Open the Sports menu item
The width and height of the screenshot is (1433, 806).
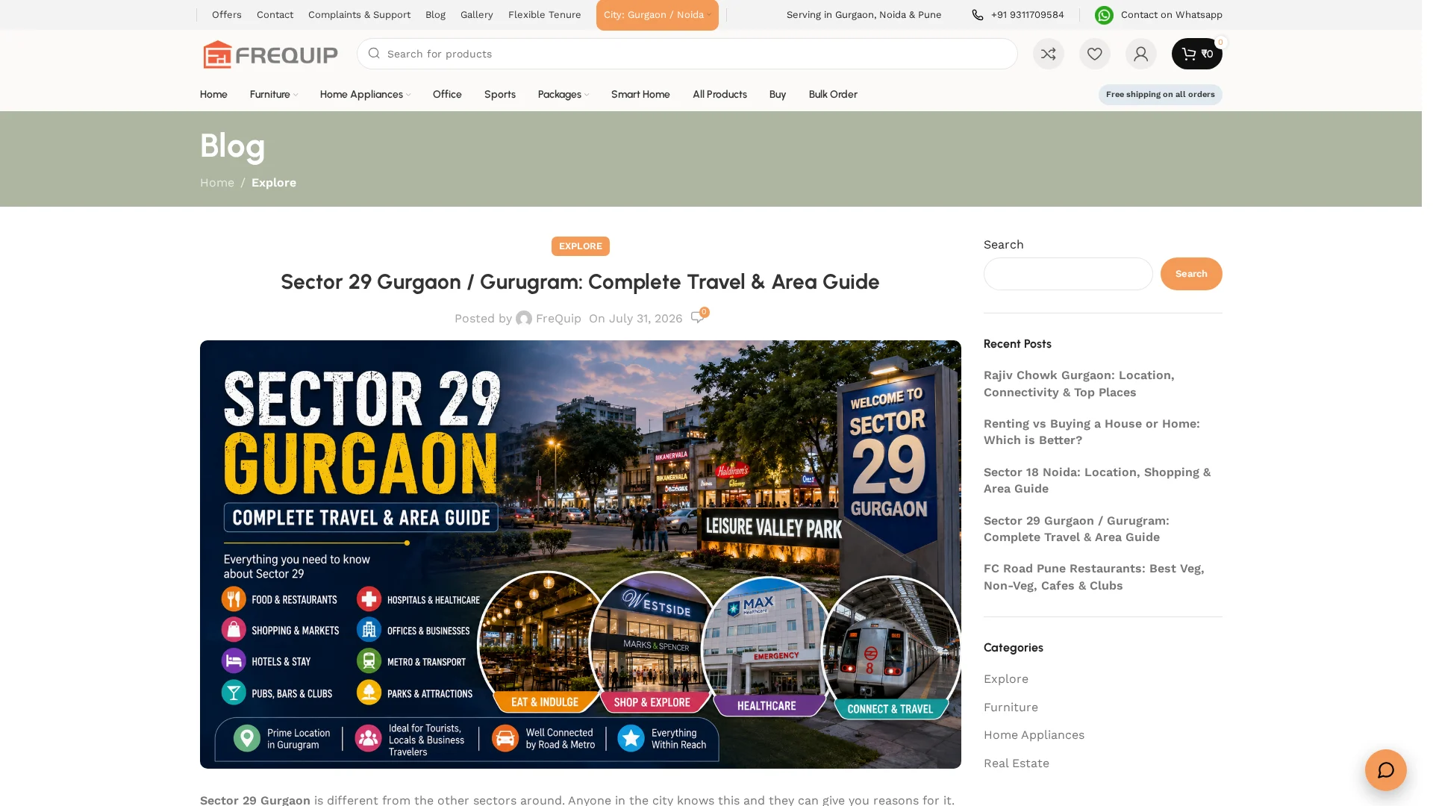pyautogui.click(x=500, y=94)
